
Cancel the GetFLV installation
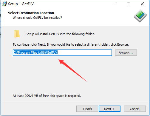click(135, 109)
